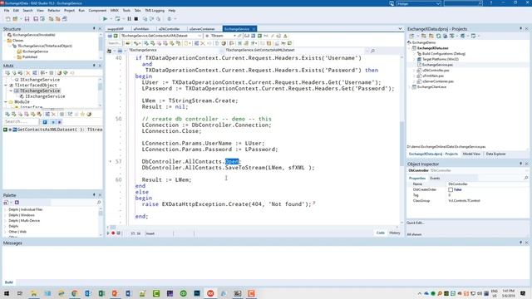This screenshot has width=532, height=299.
Task: Click the pie-chart icon in MMX upper toolbar
Action: point(59,73)
